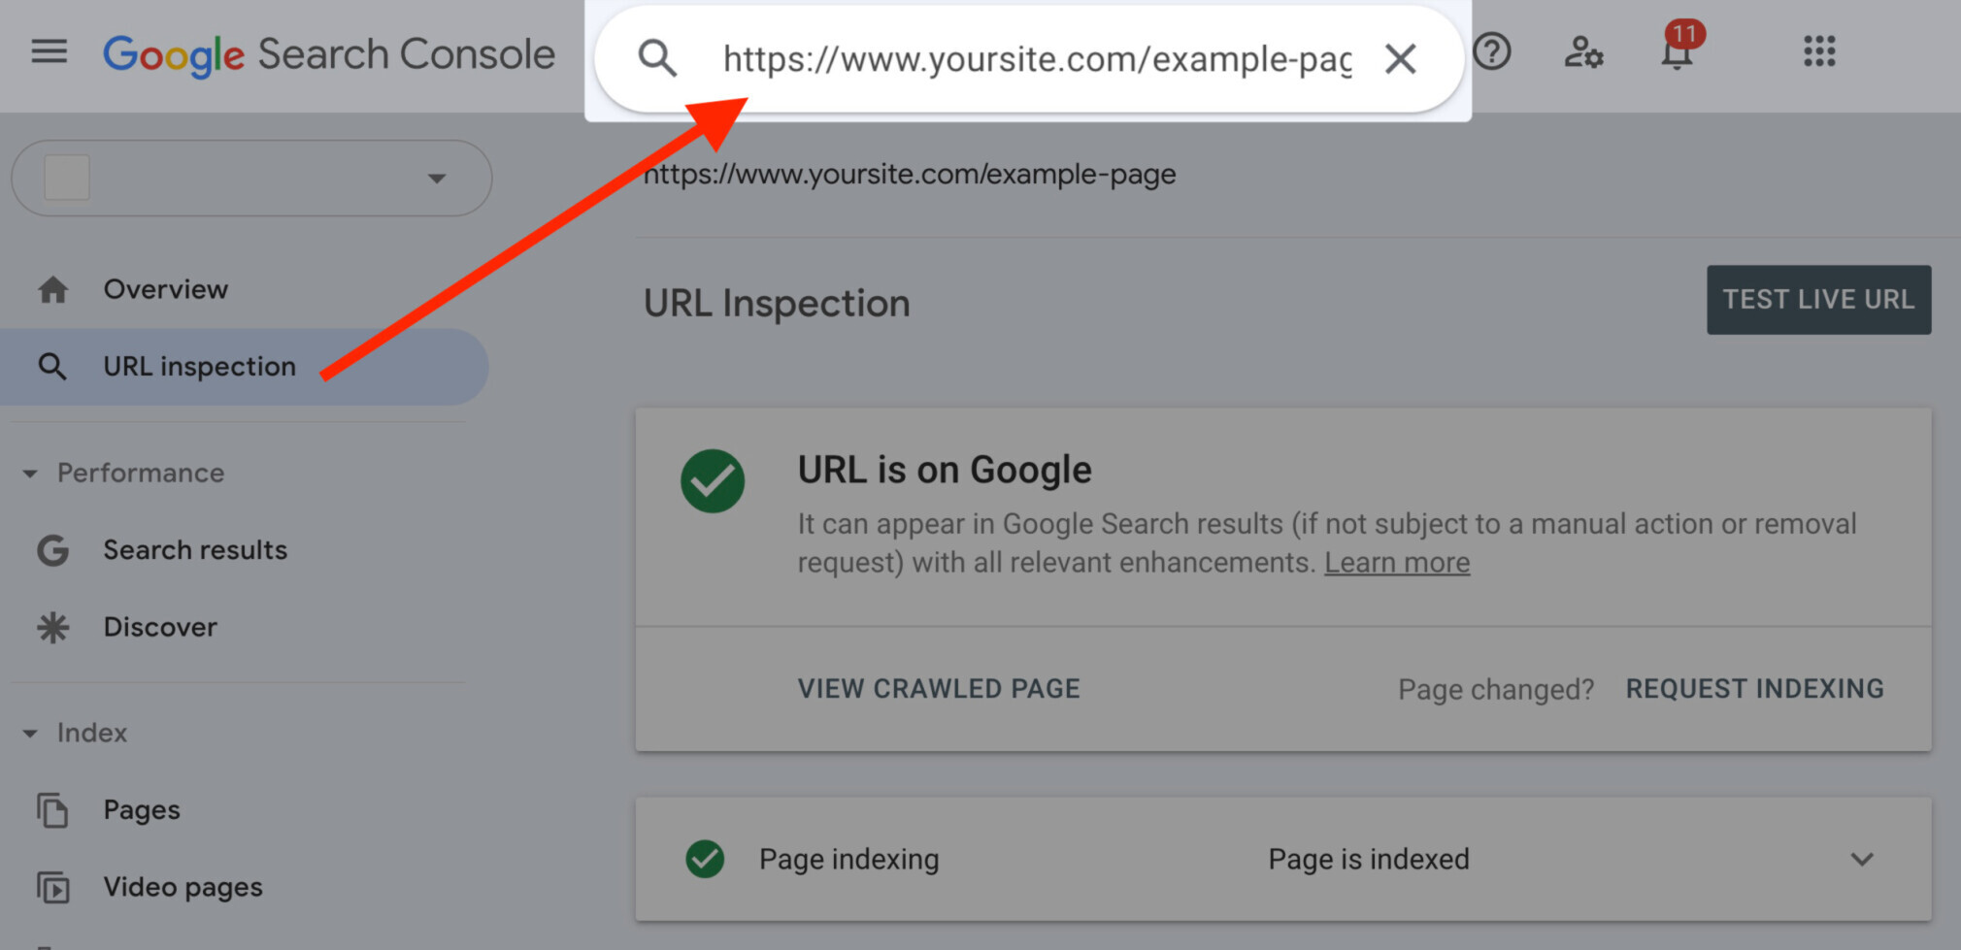Open the Overview page
1961x950 pixels.
tap(165, 288)
